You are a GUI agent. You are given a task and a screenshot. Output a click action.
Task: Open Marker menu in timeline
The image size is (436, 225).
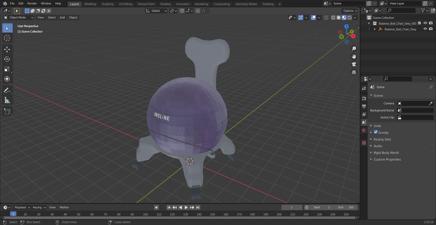coord(64,207)
